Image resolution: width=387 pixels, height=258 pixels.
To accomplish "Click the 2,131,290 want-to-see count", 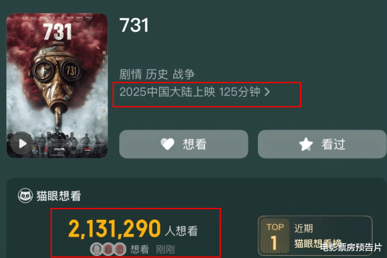I will [x=115, y=229].
